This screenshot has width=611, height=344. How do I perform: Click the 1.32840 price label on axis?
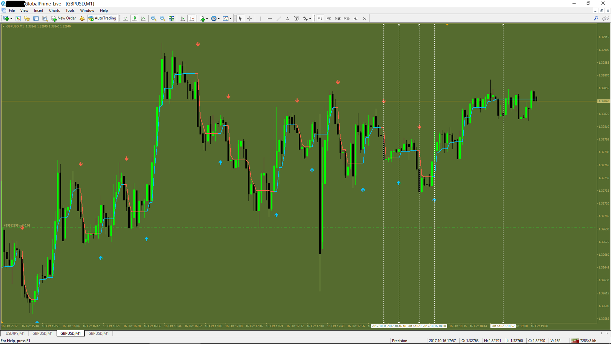(603, 101)
